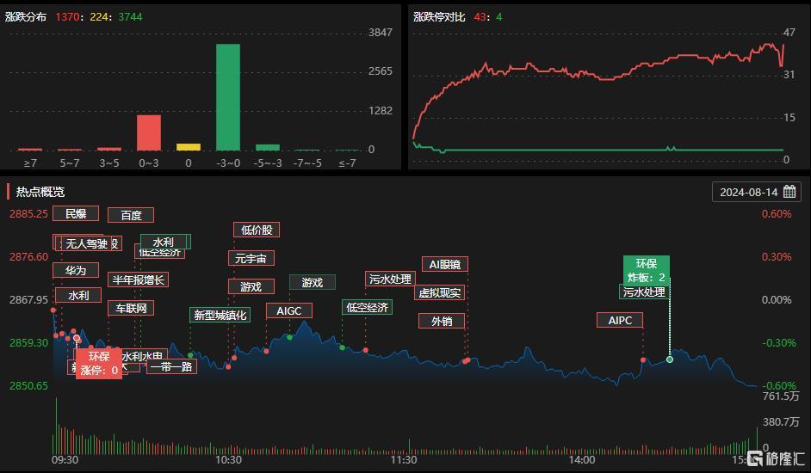
Task: Click the 虚拟现实 hotspot tag
Action: coord(440,292)
